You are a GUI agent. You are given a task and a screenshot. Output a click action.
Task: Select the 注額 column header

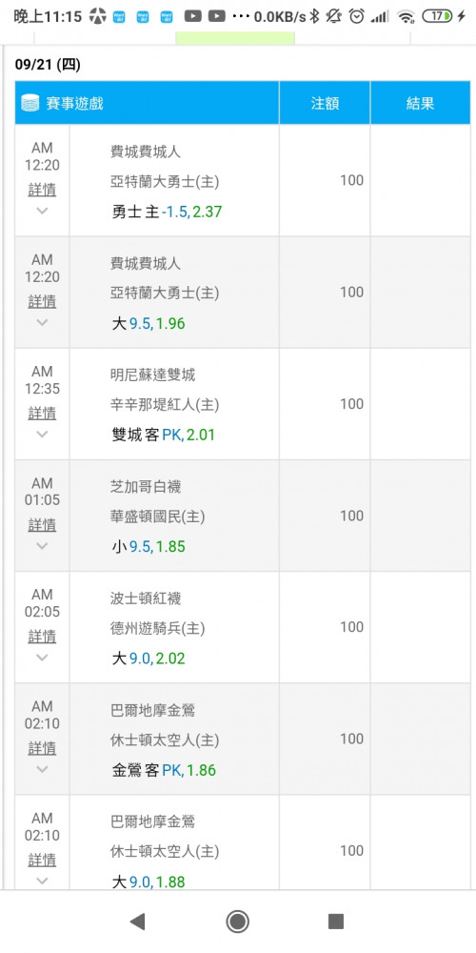pos(325,103)
